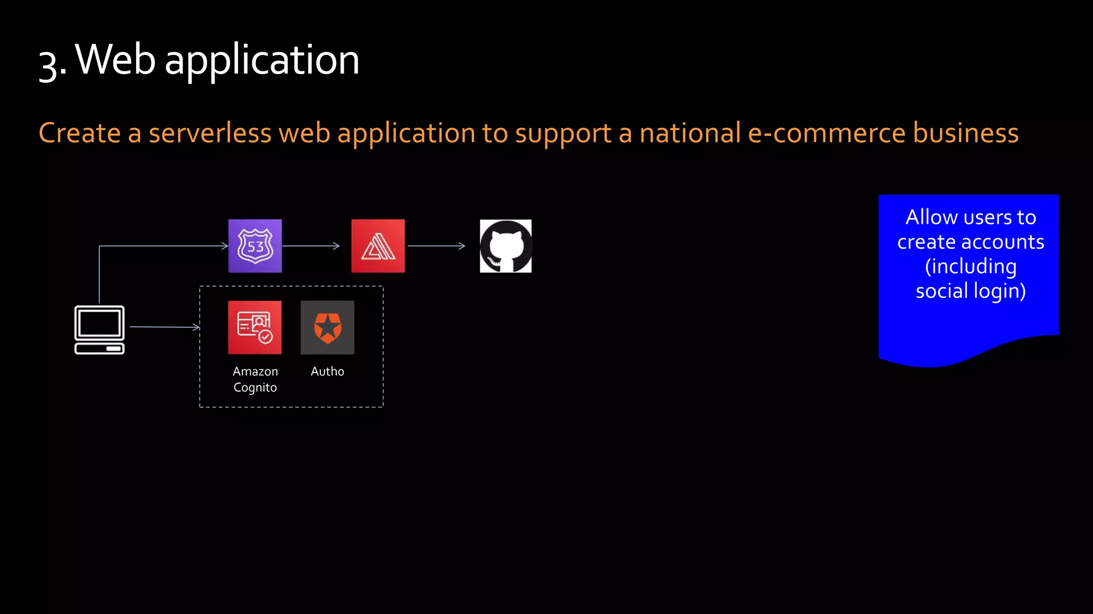Click the 'Auth0' label text
The width and height of the screenshot is (1093, 614).
tap(327, 371)
